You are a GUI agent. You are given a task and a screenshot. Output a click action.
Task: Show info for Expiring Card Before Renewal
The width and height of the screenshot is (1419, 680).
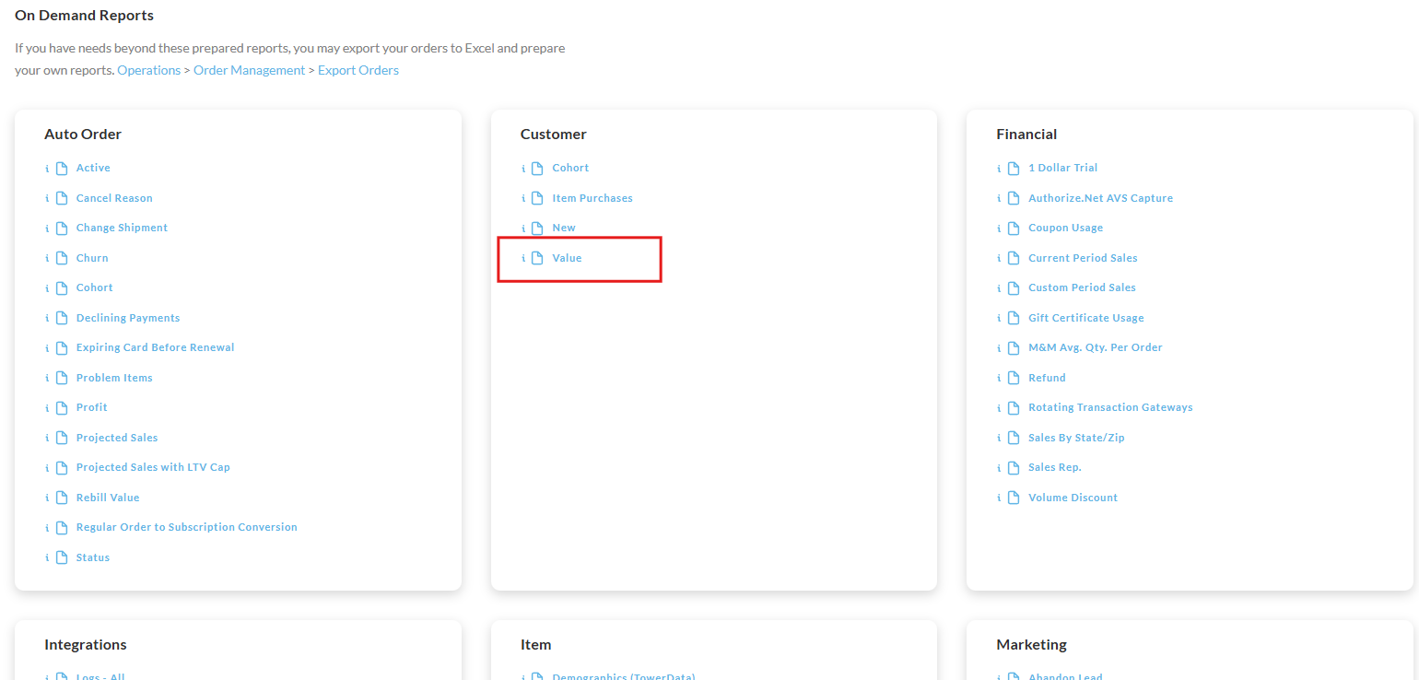[47, 348]
